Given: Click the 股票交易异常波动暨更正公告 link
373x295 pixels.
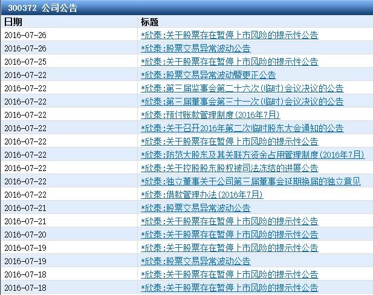Looking at the screenshot, I should coord(208,75).
